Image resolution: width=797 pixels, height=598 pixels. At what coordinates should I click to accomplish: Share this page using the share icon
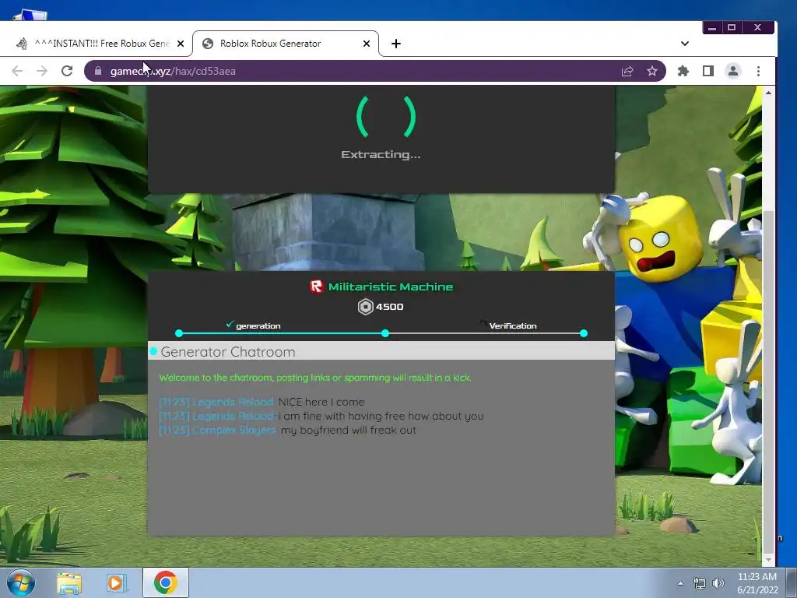click(x=627, y=71)
